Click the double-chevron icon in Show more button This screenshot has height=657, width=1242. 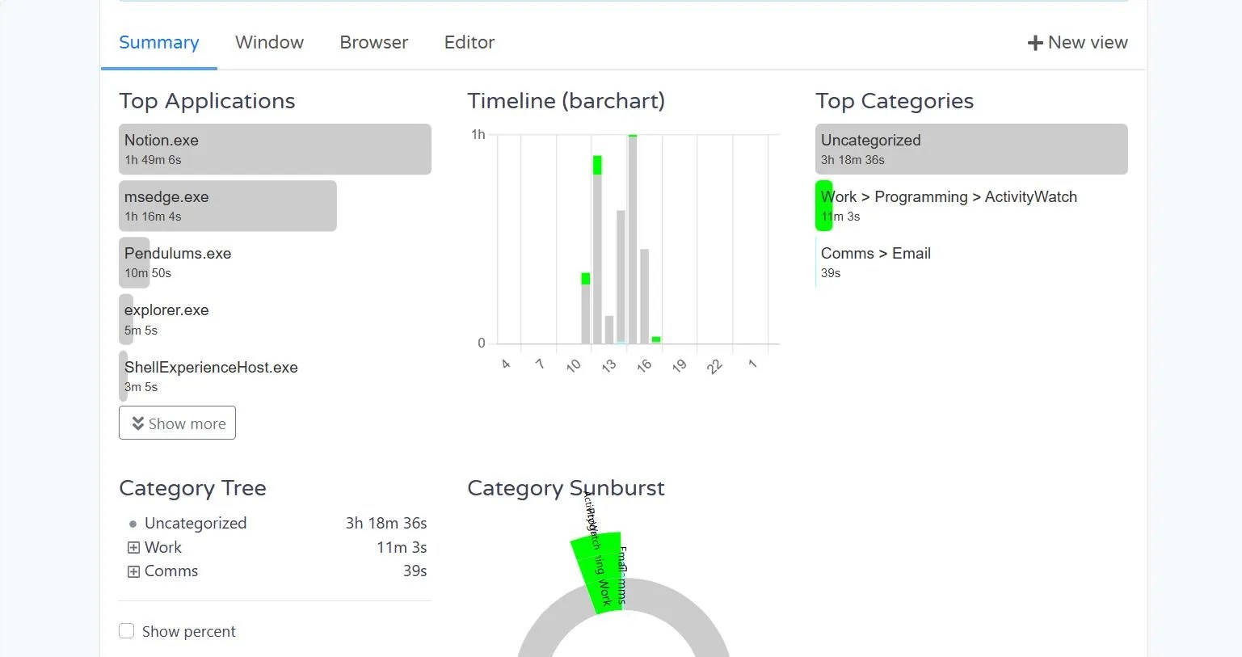140,423
